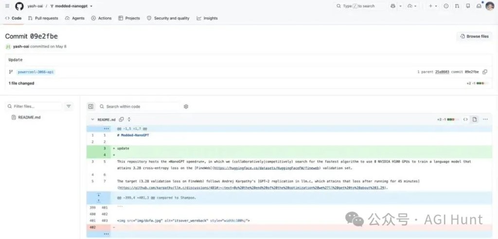Copy the README.md file path
The image size is (498, 239).
pyautogui.click(x=121, y=120)
